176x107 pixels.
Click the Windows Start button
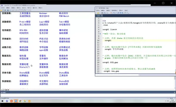pyautogui.click(x=2, y=101)
